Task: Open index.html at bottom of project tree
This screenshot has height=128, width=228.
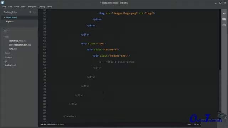Action: (x=11, y=65)
